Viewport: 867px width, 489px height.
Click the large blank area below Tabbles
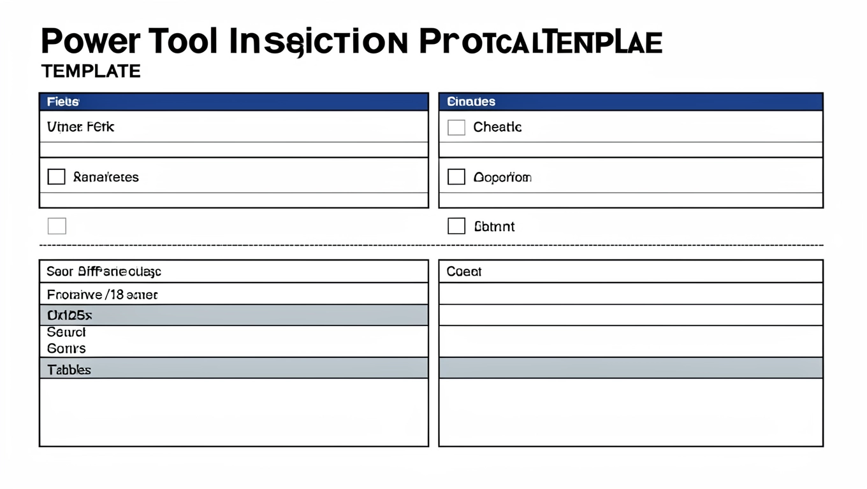[233, 412]
